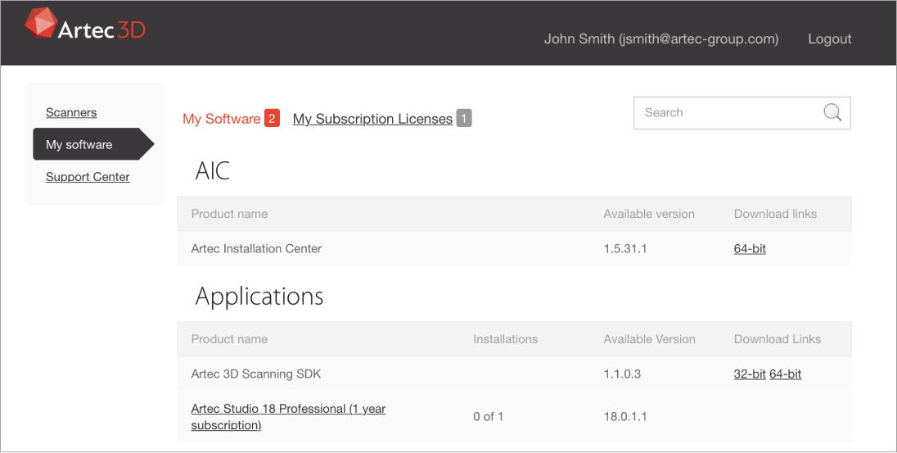
Task: Download the 32-bit Artec 3D Scanning SDK
Action: [750, 374]
